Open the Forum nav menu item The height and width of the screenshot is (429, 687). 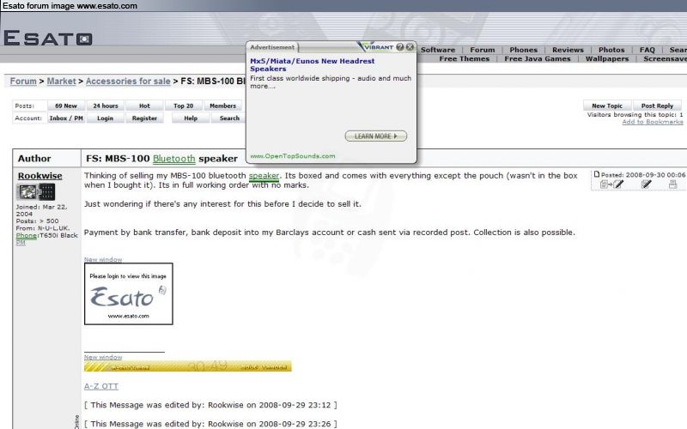483,50
